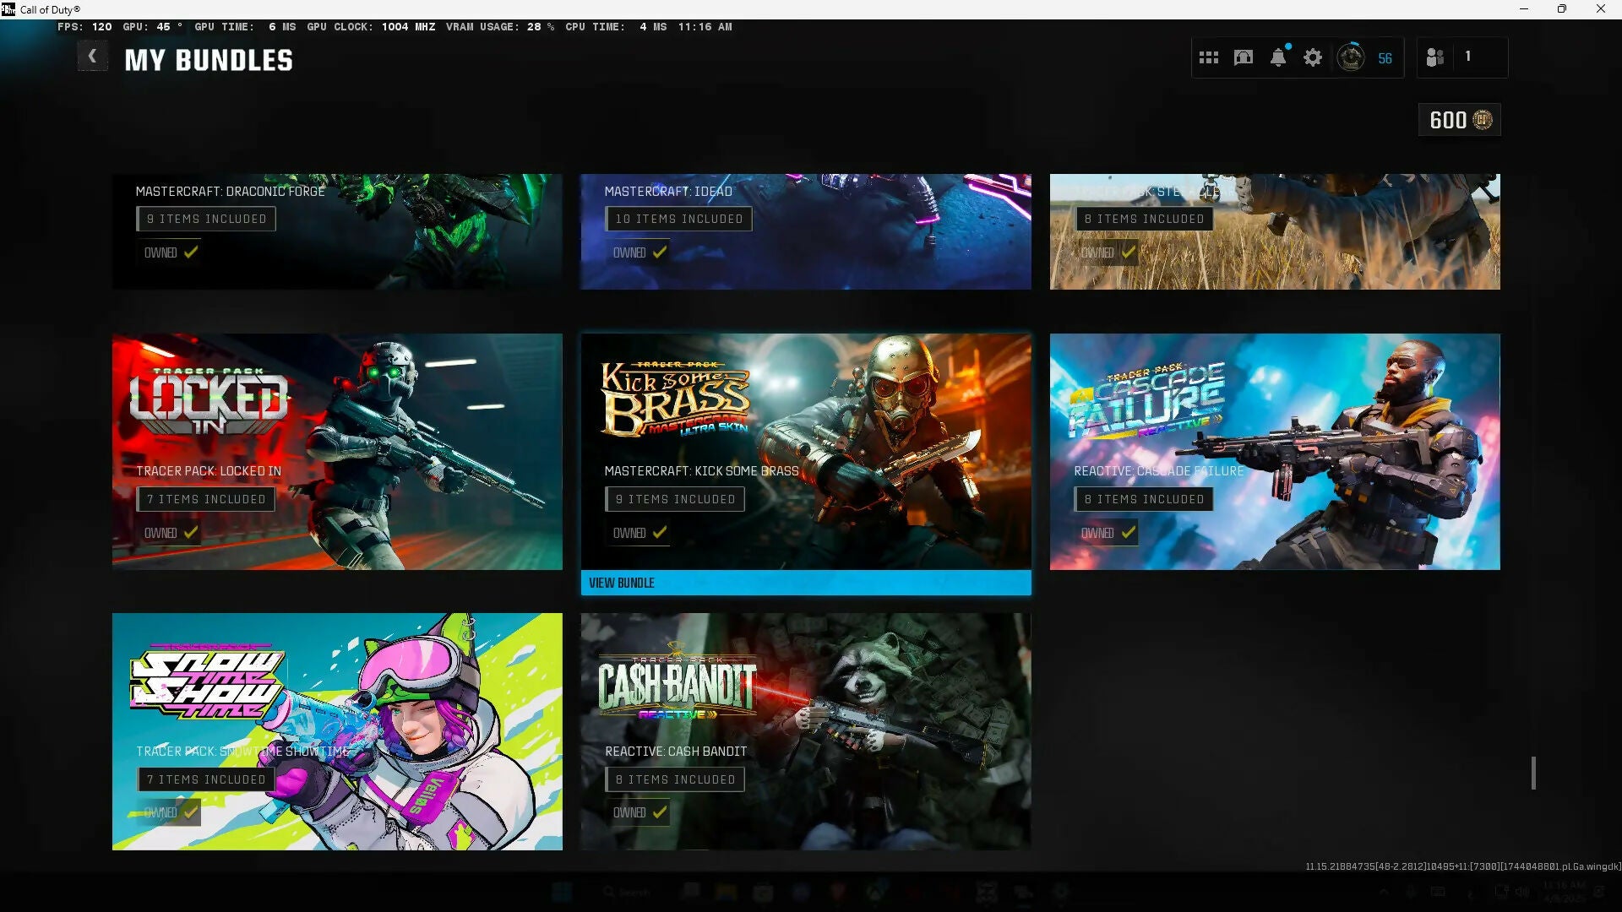Click the level number 56
Image resolution: width=1622 pixels, height=912 pixels.
pyautogui.click(x=1385, y=58)
